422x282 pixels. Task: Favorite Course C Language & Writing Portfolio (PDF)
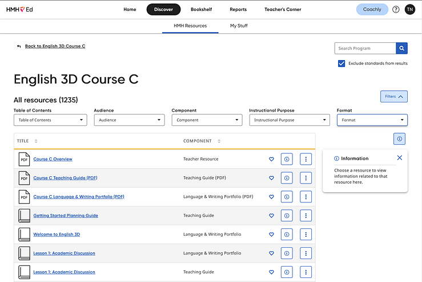click(271, 197)
